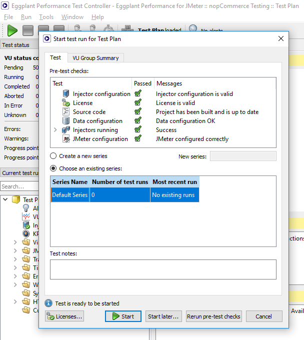The width and height of the screenshot is (304, 340).
Task: Open the Licenses... button
Action: 64,316
